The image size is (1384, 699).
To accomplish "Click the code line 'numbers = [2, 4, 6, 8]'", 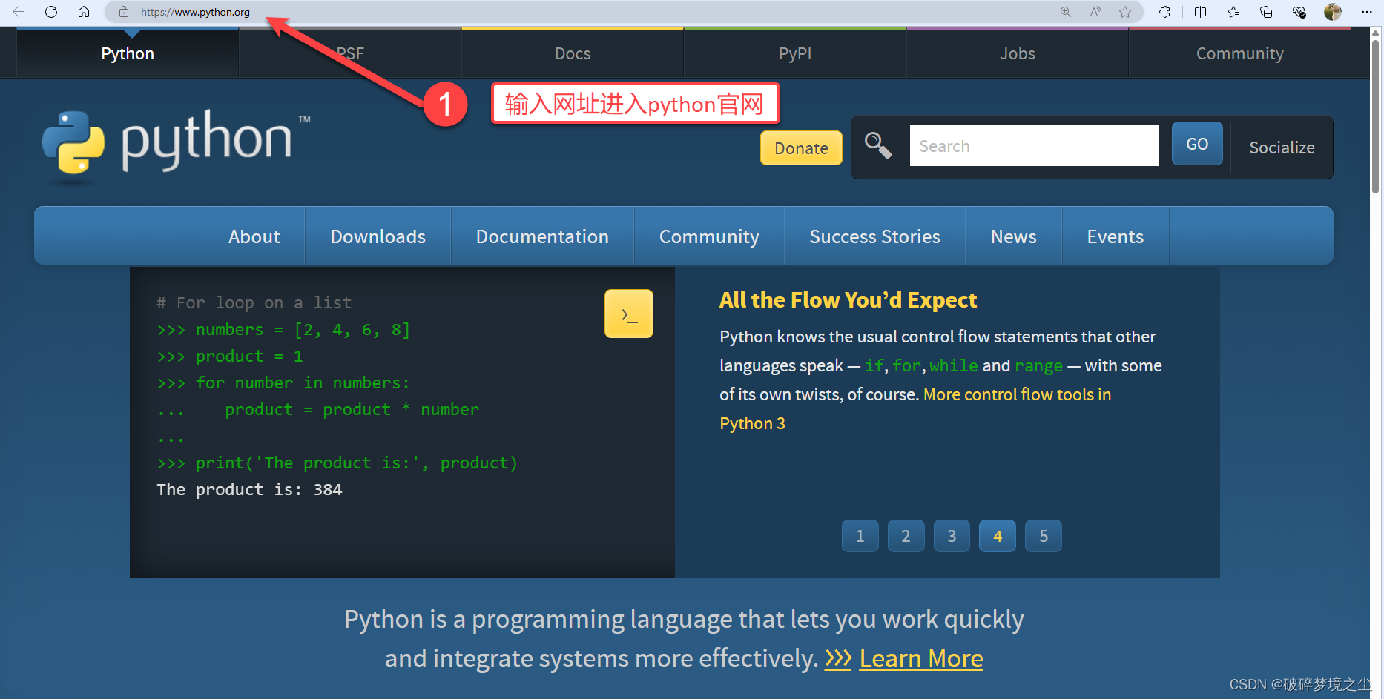I will tap(303, 329).
